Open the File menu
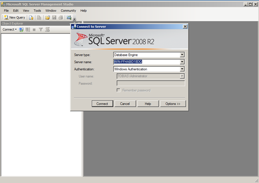 point(6,11)
